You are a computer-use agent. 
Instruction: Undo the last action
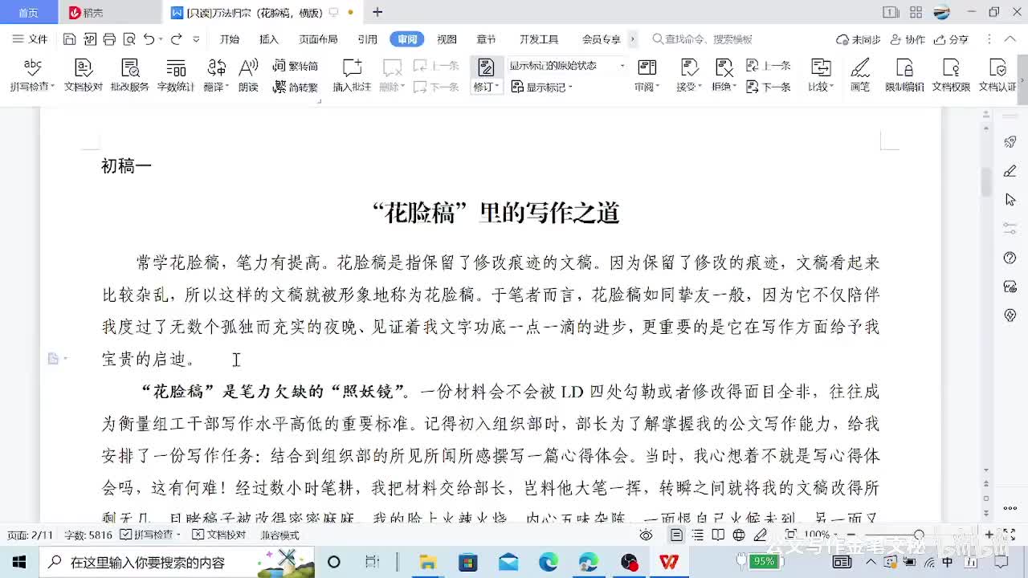pos(149,39)
